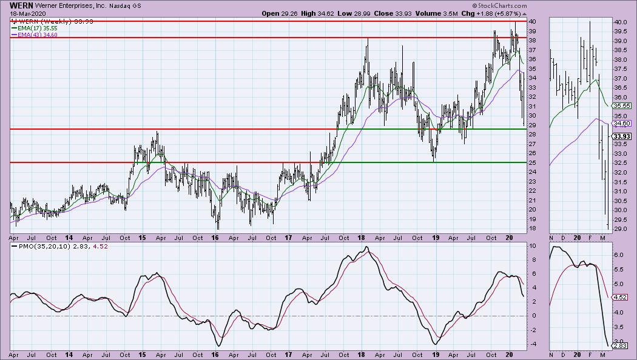Viewport: 637px width, 360px height.
Task: Click the PMO(35,20,10) indicator label
Action: pyautogui.click(x=44, y=246)
